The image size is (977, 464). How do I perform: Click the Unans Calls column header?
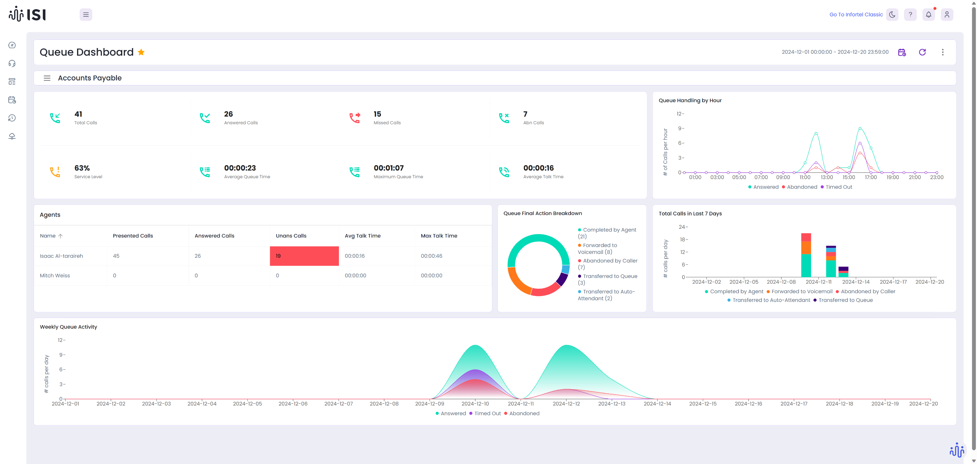point(291,236)
